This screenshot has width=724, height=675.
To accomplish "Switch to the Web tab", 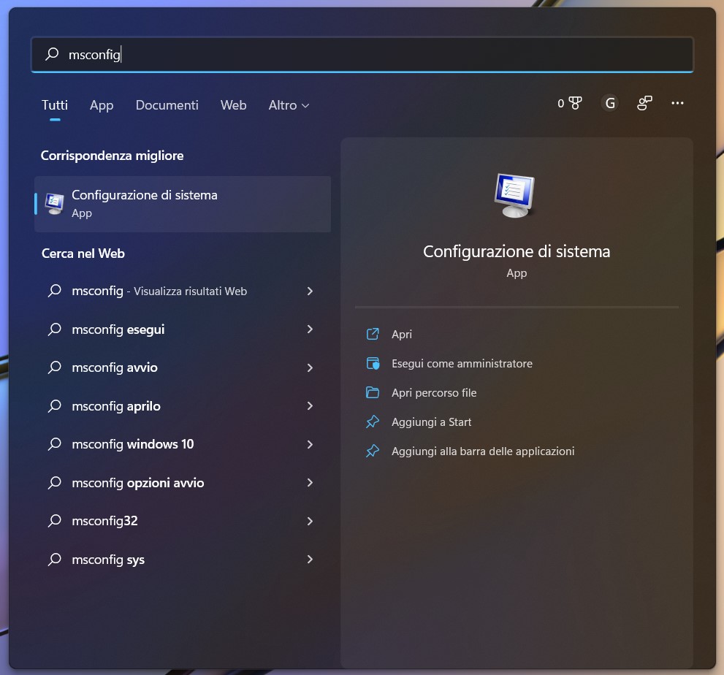I will tap(233, 105).
